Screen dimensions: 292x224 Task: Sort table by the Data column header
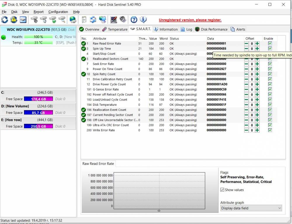pyautogui.click(x=225, y=38)
